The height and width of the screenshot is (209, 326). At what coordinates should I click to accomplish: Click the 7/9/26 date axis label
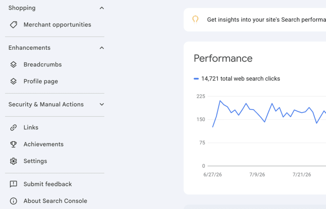point(257,175)
